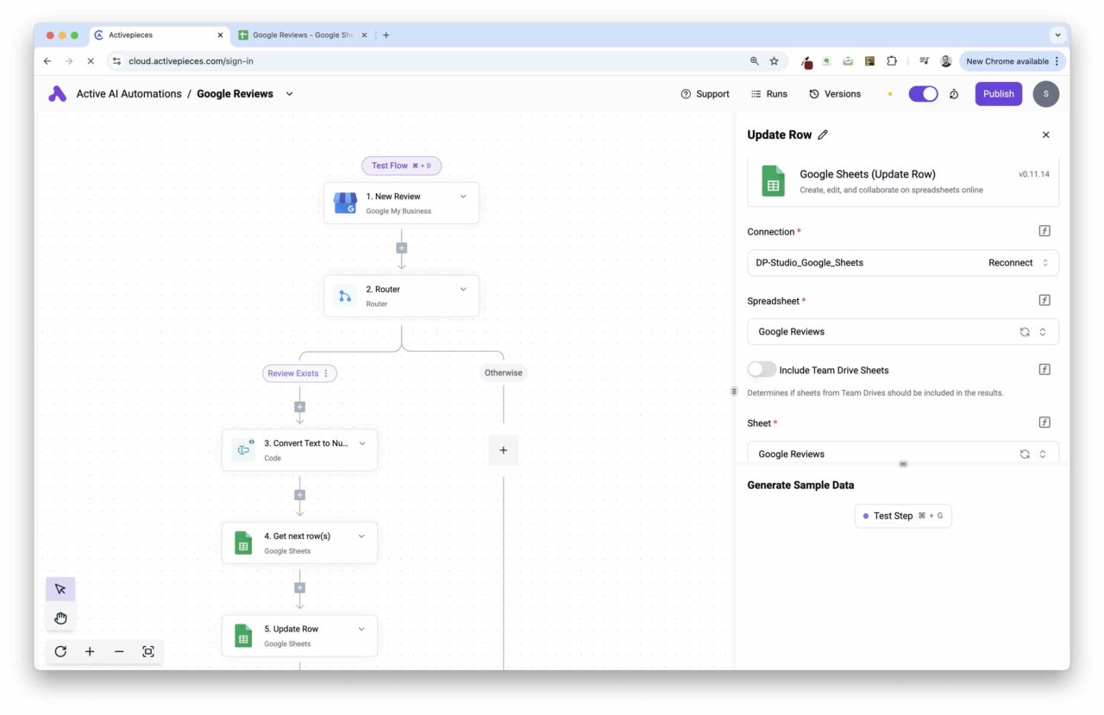
Task: Add step under Review Exists branch
Action: coord(299,406)
